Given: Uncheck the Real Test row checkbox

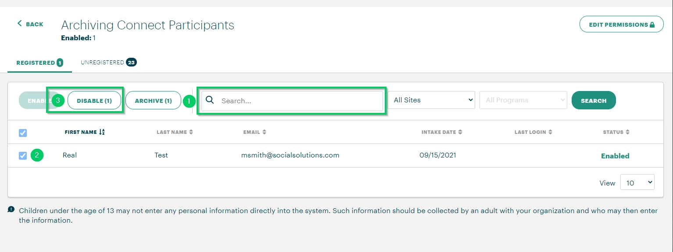Looking at the screenshot, I should [x=23, y=156].
